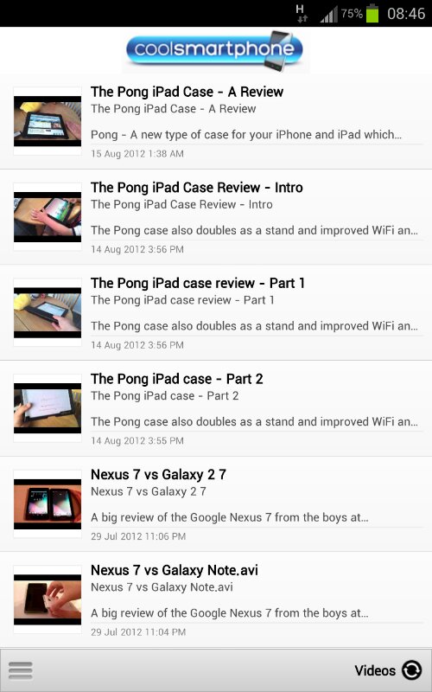Image resolution: width=432 pixels, height=692 pixels.
Task: Open 'Nexus 7 vs Galaxy 2 7' title
Action: (158, 475)
